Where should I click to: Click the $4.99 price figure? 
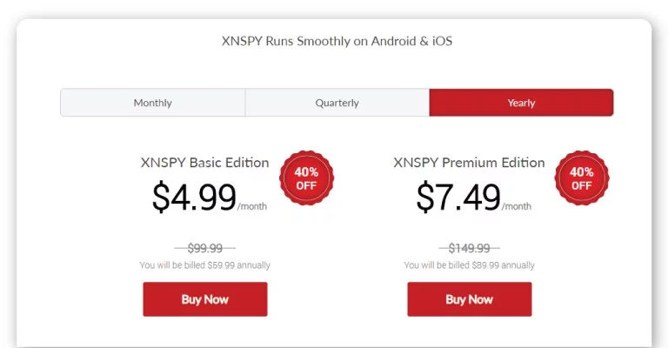[194, 197]
